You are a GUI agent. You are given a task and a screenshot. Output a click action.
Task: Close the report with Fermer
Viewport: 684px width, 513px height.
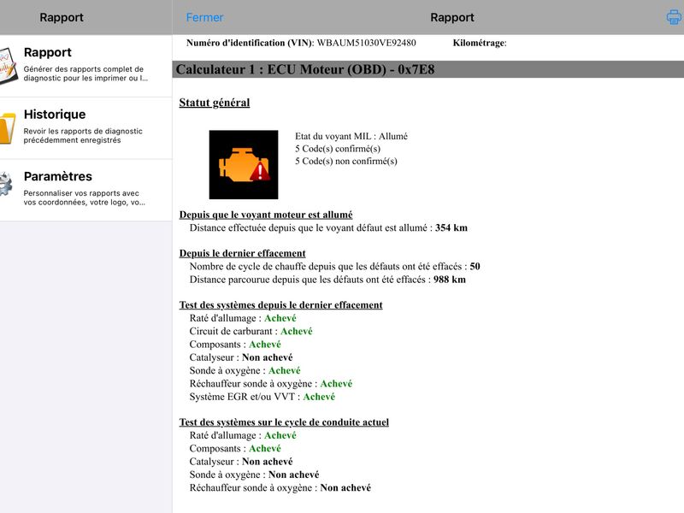[x=204, y=17]
